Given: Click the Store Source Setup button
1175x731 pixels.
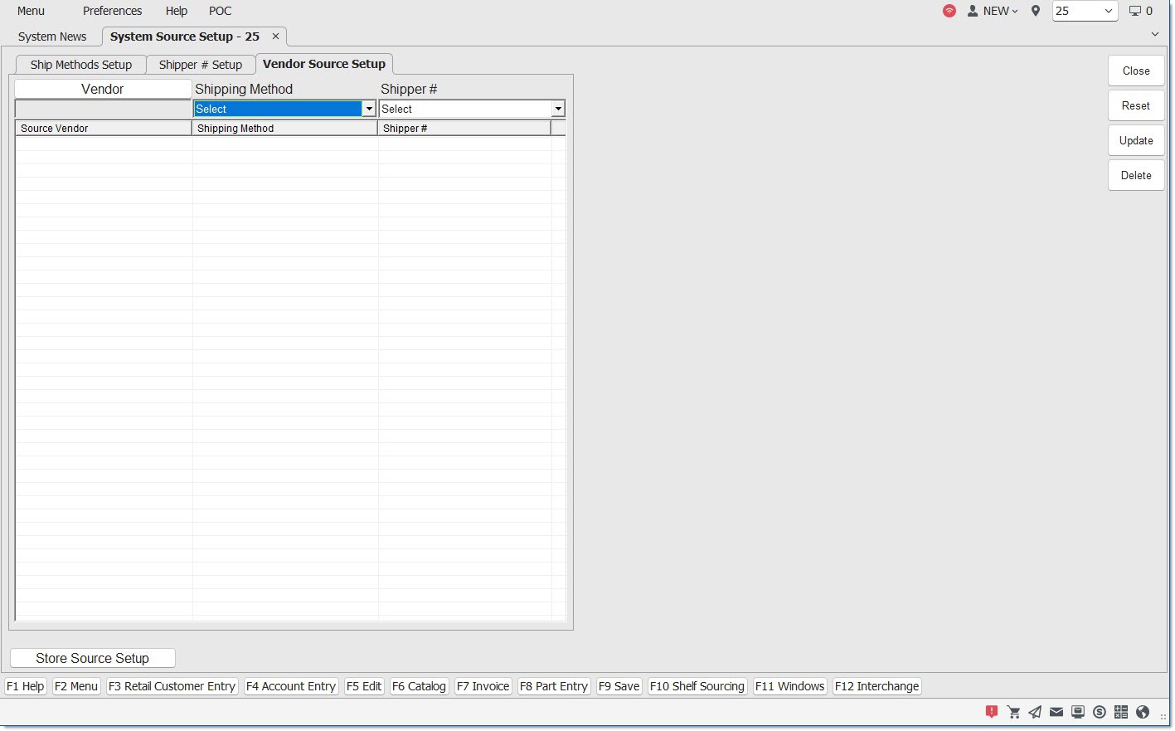Looking at the screenshot, I should [93, 658].
